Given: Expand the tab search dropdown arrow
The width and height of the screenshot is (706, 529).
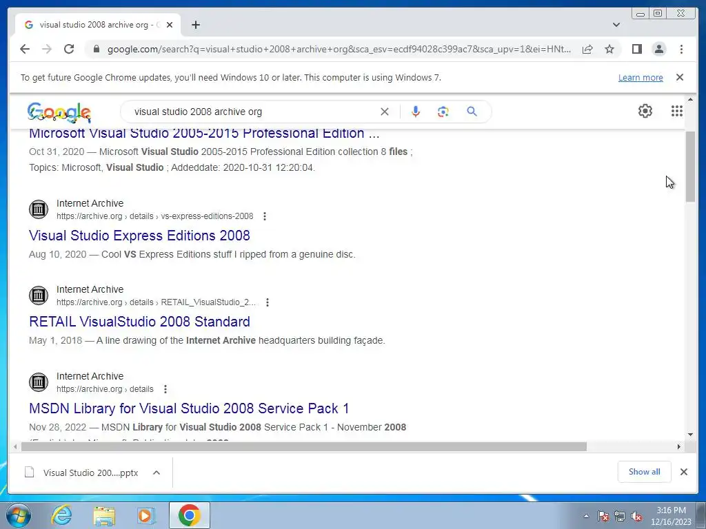Looking at the screenshot, I should pyautogui.click(x=616, y=25).
